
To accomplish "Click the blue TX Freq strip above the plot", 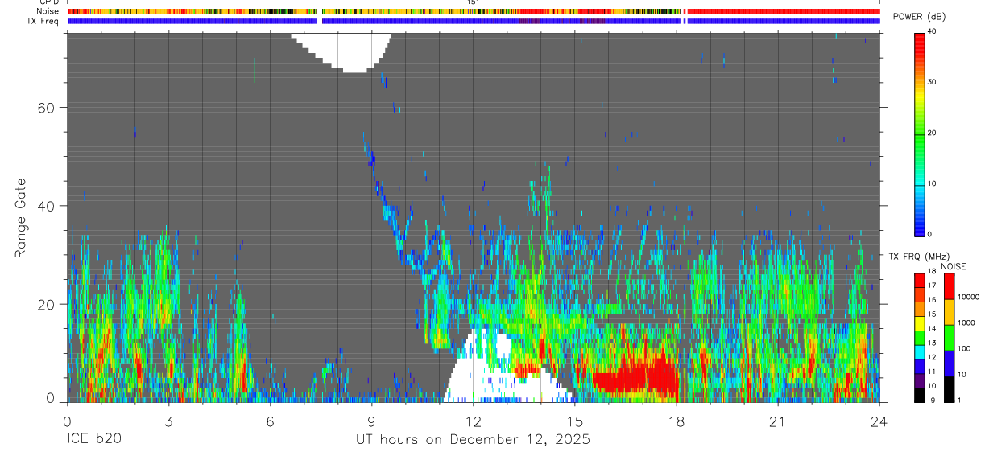I will tap(474, 21).
